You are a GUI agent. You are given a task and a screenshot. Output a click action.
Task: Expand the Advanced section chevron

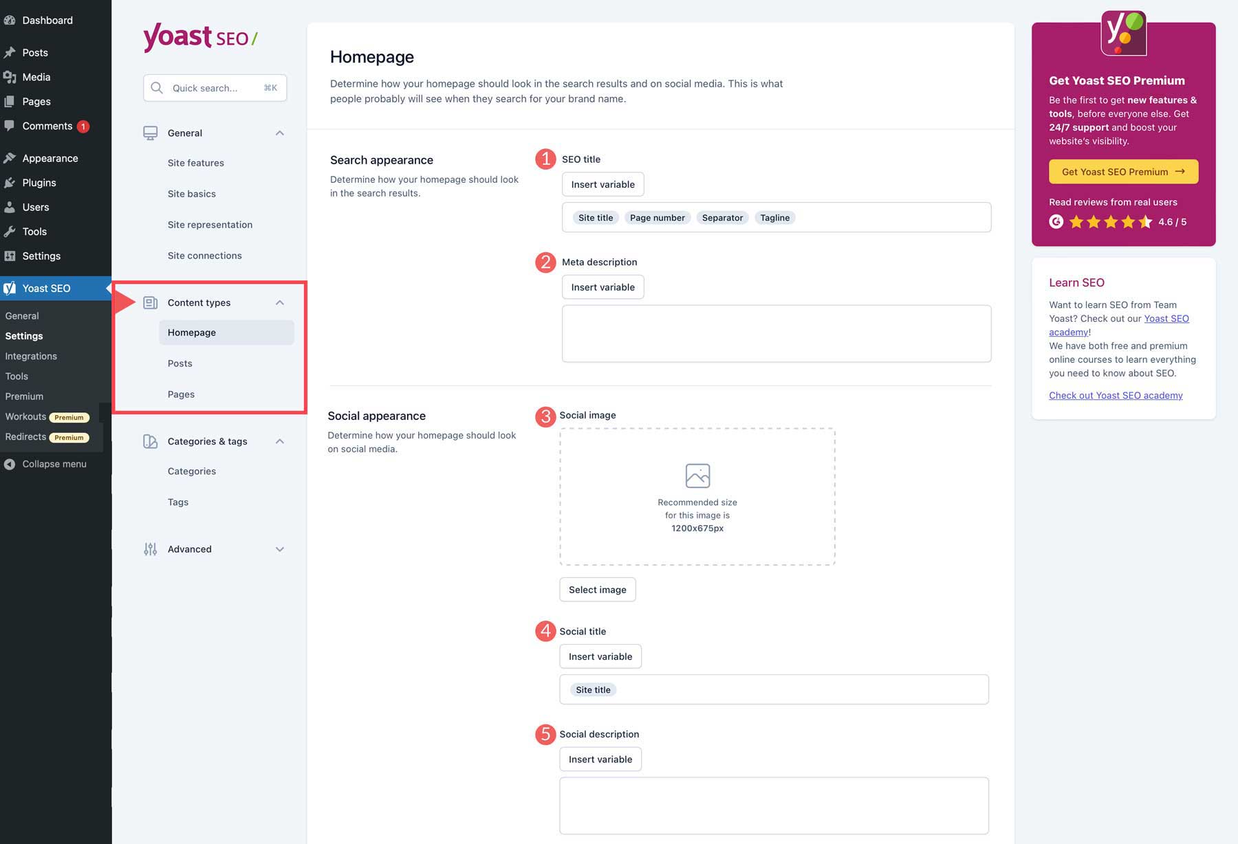click(280, 549)
